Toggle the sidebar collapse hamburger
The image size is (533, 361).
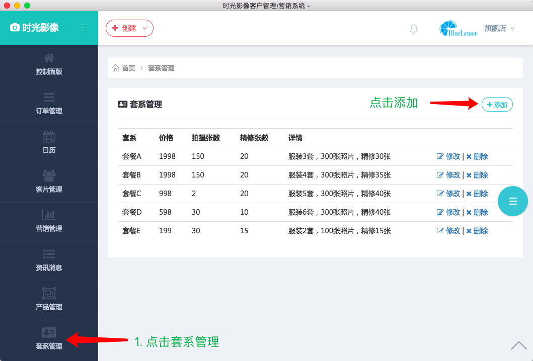tap(83, 28)
